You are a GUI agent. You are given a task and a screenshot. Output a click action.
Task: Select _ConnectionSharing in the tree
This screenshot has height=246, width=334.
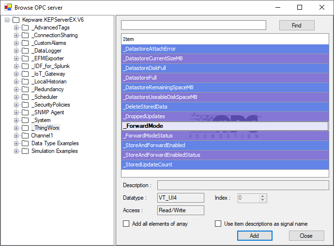tap(55, 35)
